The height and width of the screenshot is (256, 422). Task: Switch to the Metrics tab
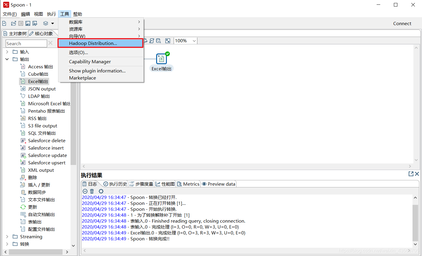point(188,184)
